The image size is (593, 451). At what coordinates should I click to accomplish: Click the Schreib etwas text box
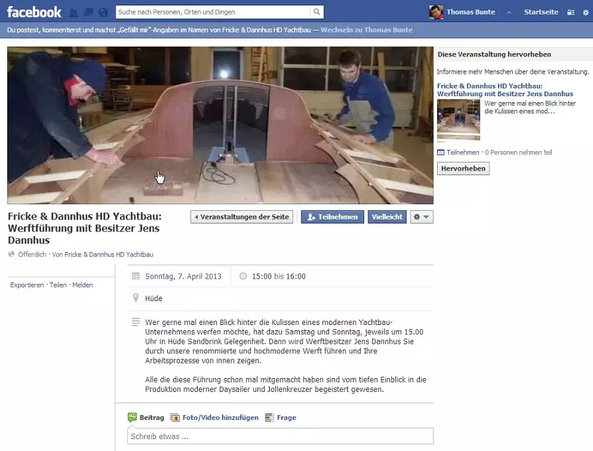point(280,436)
